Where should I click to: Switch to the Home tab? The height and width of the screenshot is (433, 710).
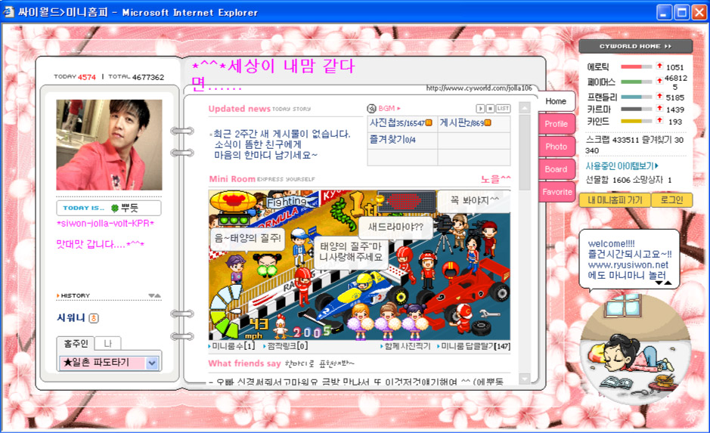click(556, 101)
